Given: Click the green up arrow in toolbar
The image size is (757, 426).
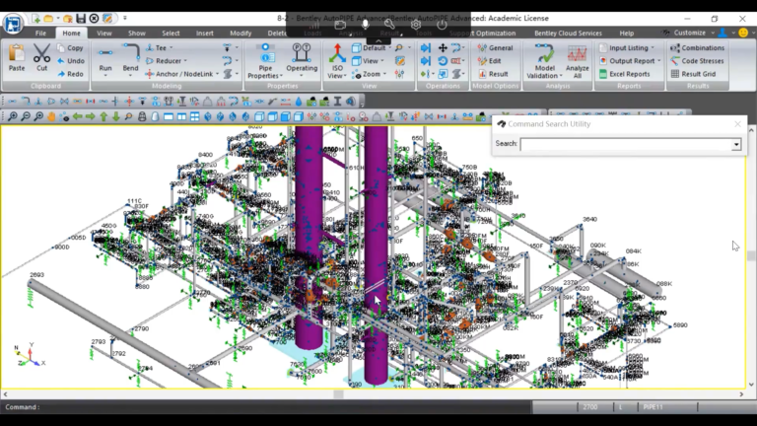Looking at the screenshot, I should tap(103, 117).
